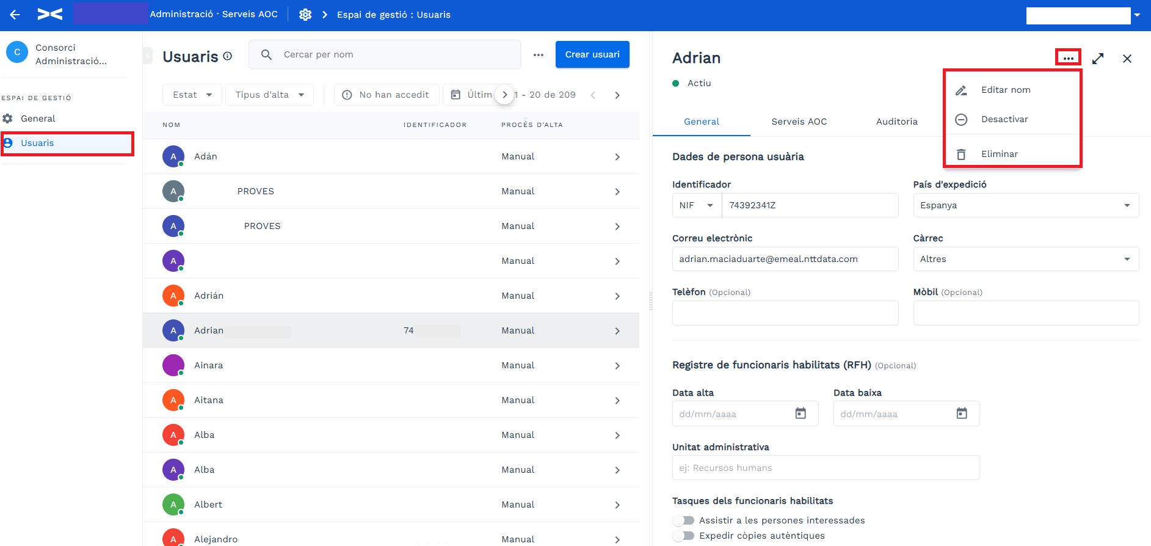Switch to the Serveis AOC tab
Screen dimensions: 1151x546
click(x=799, y=122)
